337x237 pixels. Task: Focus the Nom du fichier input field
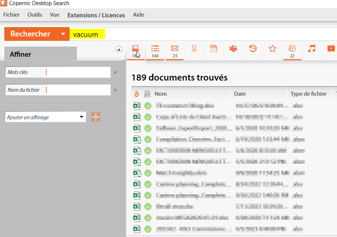coord(78,90)
